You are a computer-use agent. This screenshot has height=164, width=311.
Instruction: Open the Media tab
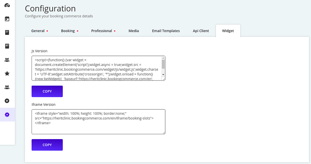(134, 31)
